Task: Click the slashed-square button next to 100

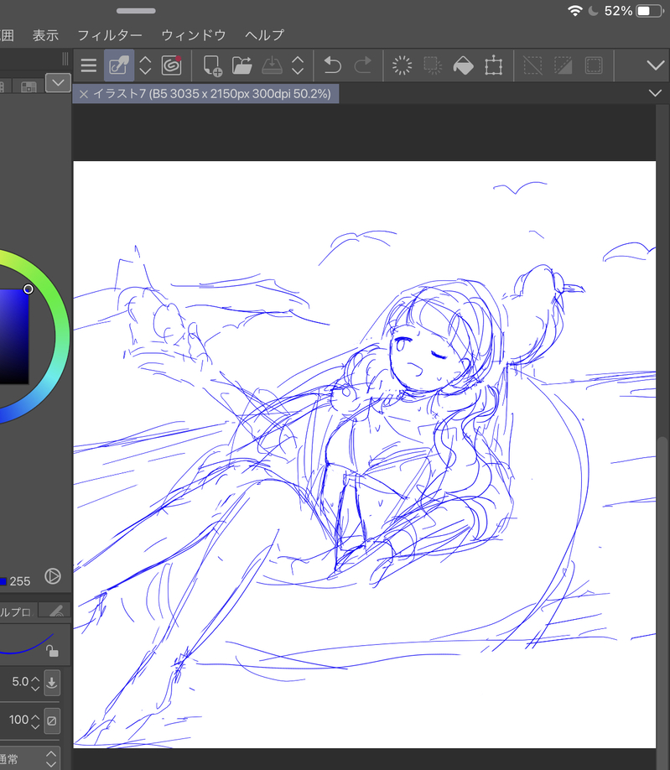Action: pos(51,721)
